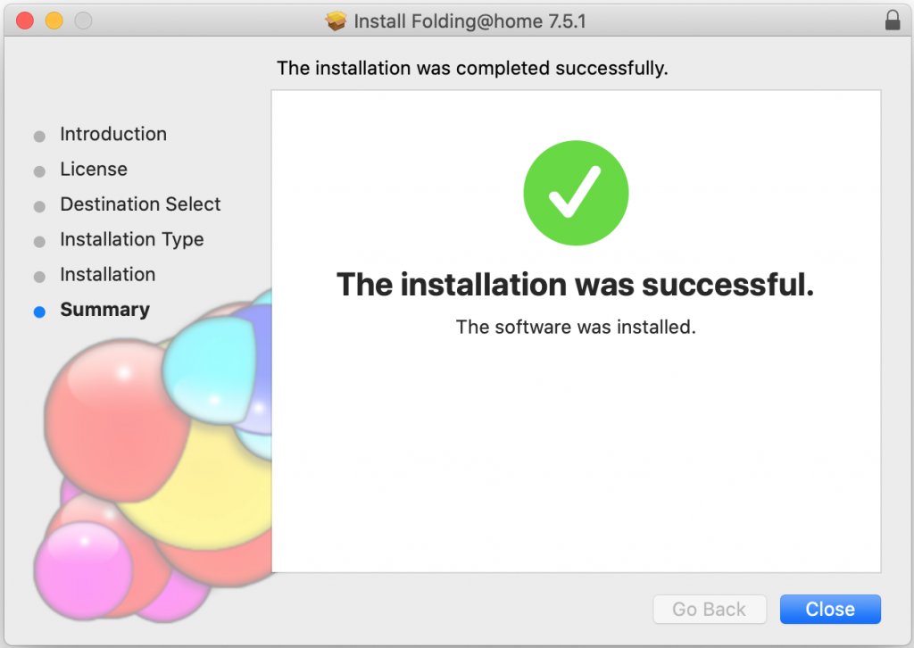
Task: Click the lock icon in the title bar
Action: 893,21
